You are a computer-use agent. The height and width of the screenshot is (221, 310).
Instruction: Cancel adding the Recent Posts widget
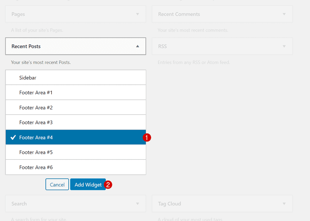pyautogui.click(x=57, y=184)
